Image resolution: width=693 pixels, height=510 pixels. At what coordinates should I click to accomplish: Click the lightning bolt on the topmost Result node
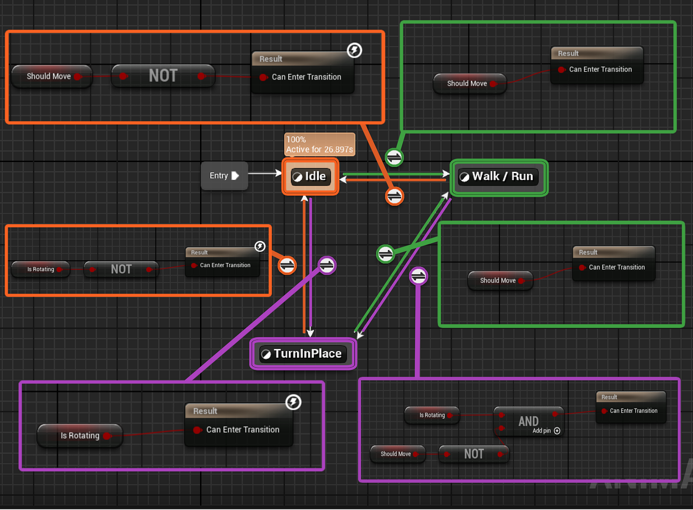355,50
